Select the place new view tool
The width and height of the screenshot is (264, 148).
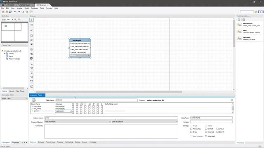pyautogui.click(x=31, y=54)
